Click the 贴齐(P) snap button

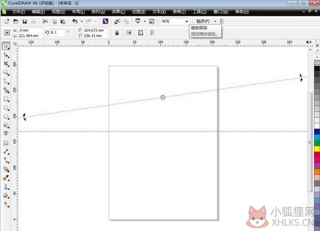(x=203, y=21)
